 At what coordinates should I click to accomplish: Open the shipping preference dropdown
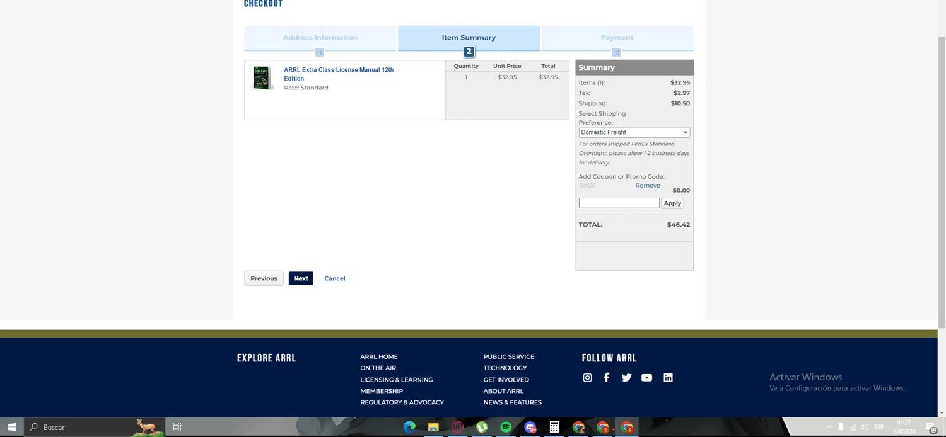pyautogui.click(x=634, y=132)
